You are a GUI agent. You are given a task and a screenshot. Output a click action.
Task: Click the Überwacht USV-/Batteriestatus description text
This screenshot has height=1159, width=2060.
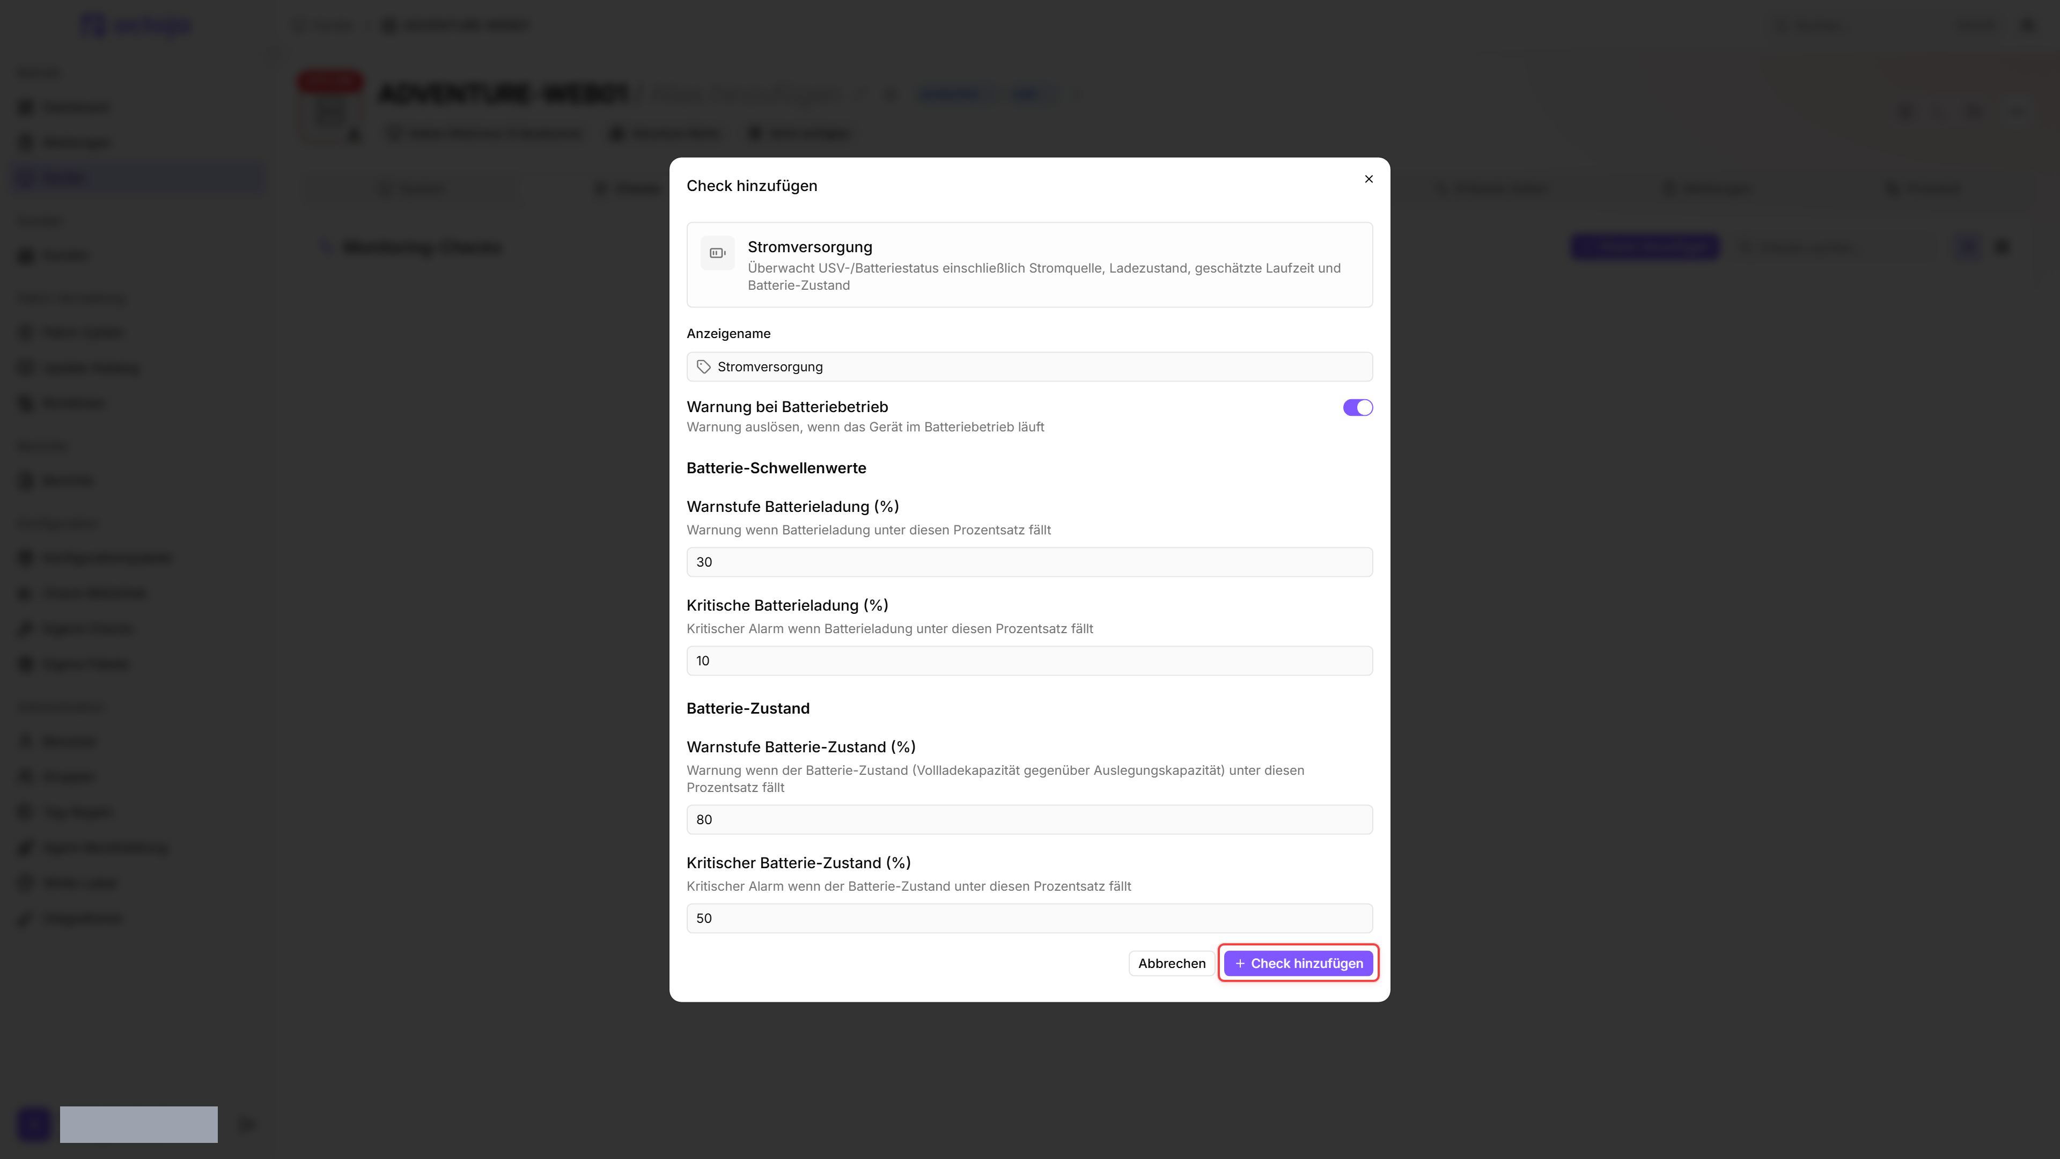1043,277
